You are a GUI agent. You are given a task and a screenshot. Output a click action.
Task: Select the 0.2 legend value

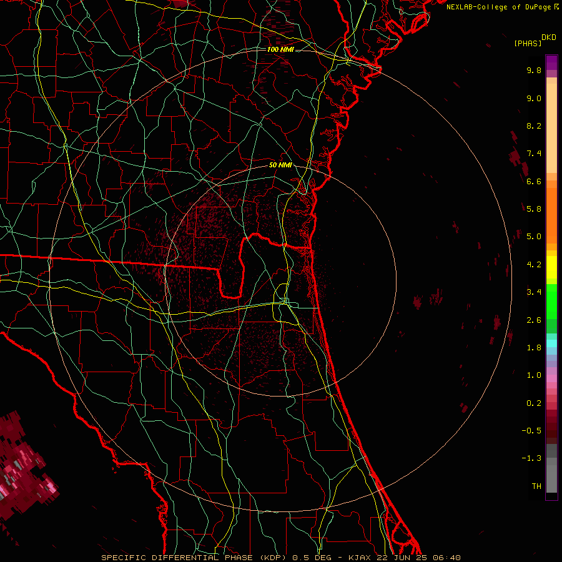(x=534, y=403)
